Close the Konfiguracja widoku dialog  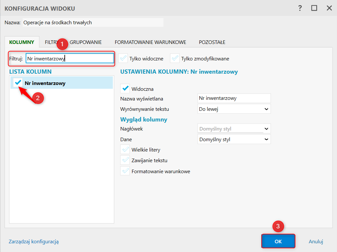pyautogui.click(x=329, y=8)
